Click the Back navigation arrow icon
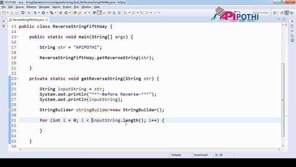Image resolution: width=296 pixels, height=167 pixels. click(147, 13)
